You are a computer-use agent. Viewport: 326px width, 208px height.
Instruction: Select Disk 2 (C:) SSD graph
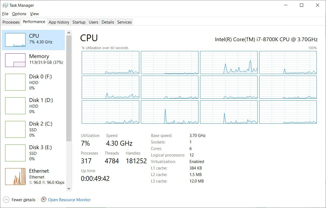(x=15, y=129)
